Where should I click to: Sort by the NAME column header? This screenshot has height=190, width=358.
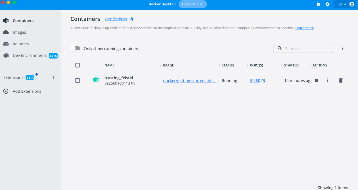pyautogui.click(x=110, y=65)
